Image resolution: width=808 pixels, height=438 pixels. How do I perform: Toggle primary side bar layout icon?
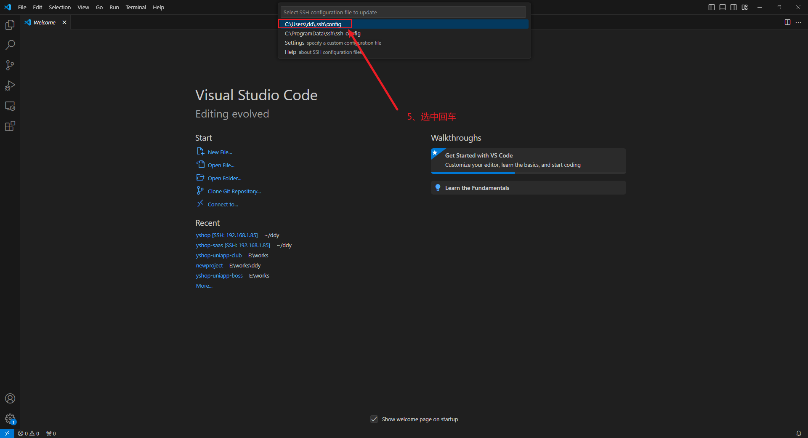[712, 7]
